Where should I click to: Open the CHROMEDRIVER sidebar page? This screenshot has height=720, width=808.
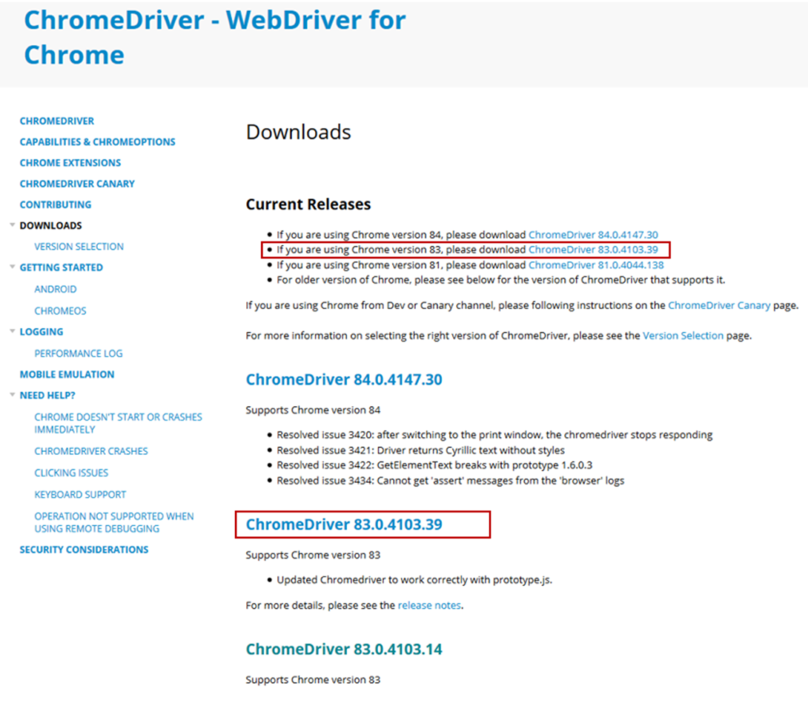click(57, 121)
